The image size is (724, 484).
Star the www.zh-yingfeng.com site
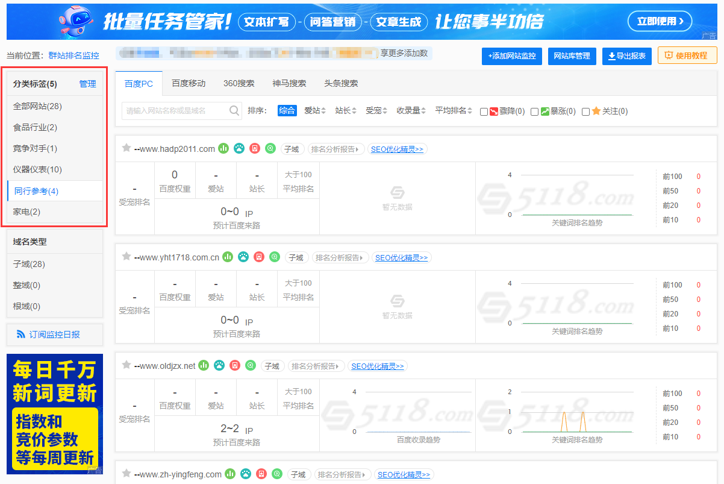click(x=126, y=474)
